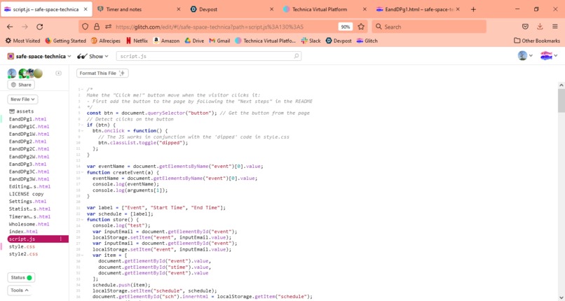565x301 pixels.
Task: Open the Firefox hamburger application menu
Action: click(x=555, y=27)
